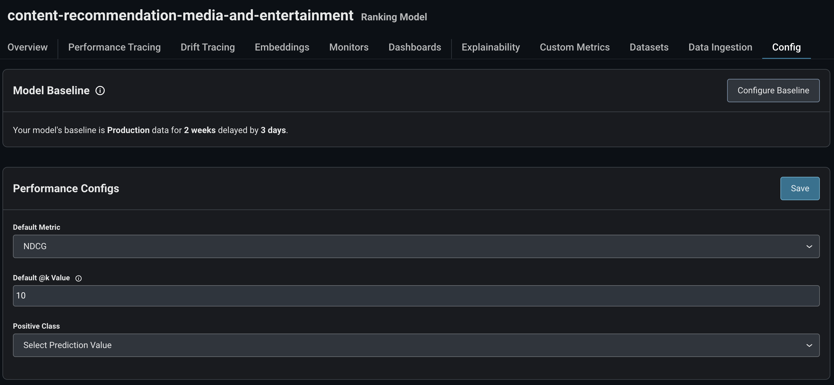Open the Overview tab
This screenshot has height=385, width=834.
tap(27, 47)
